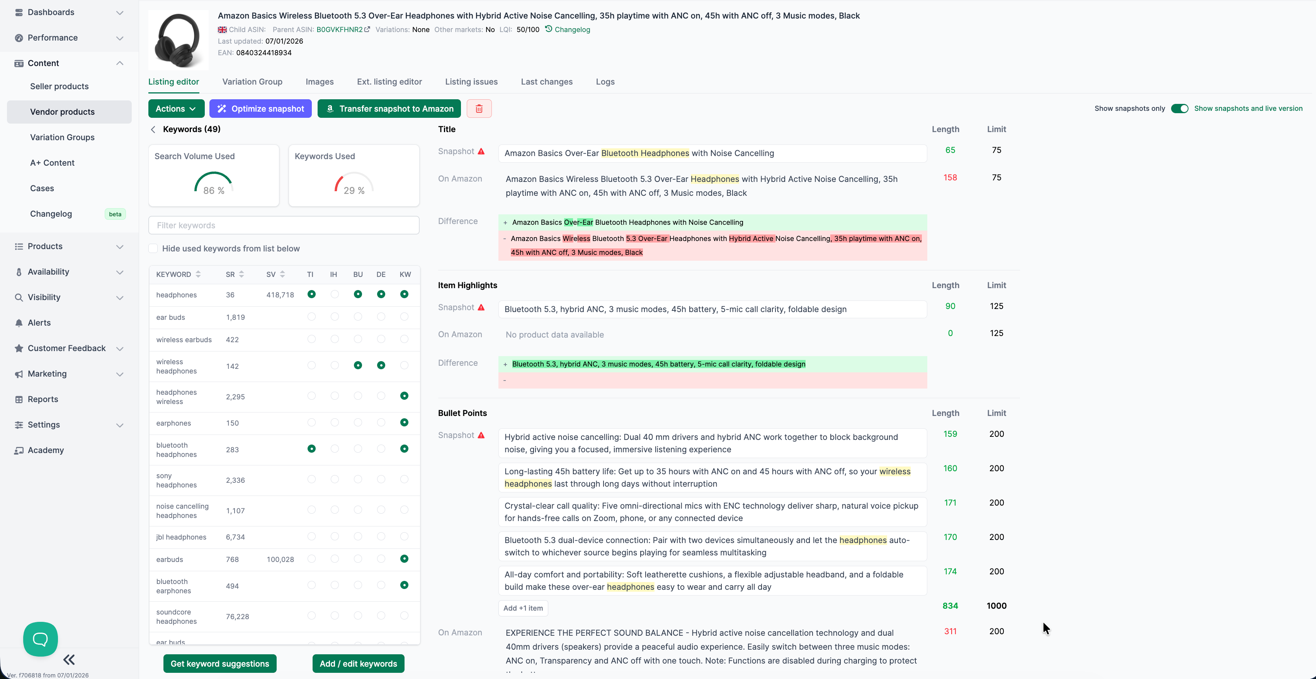Click the Academy icon
Screen dimensions: 1316x679
click(19, 451)
